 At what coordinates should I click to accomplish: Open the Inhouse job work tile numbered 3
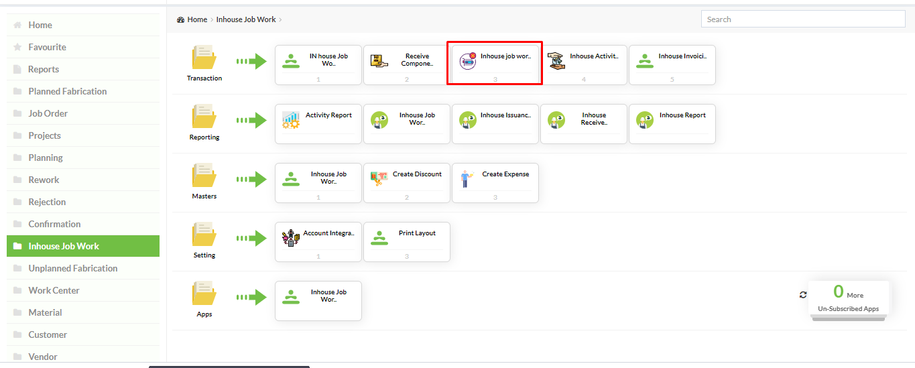[x=495, y=65]
